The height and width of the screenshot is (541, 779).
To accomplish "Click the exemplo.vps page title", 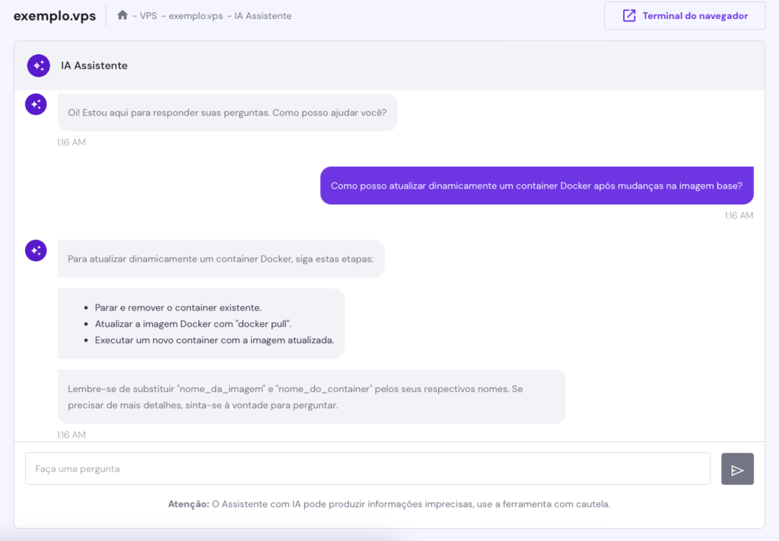I will point(55,14).
